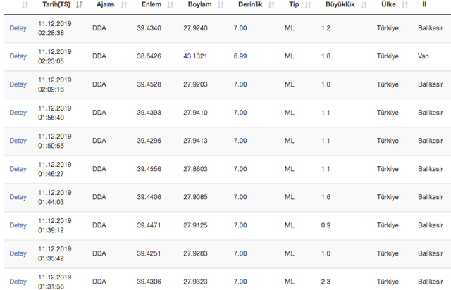View Detay of magnitude 1.6 event
Image resolution: width=451 pixels, height=290 pixels.
point(18,197)
